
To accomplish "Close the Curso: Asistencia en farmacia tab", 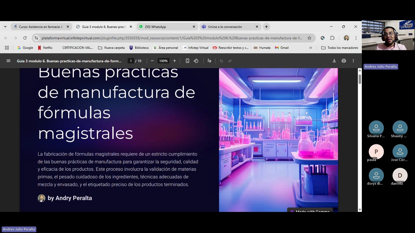I will coord(68,27).
